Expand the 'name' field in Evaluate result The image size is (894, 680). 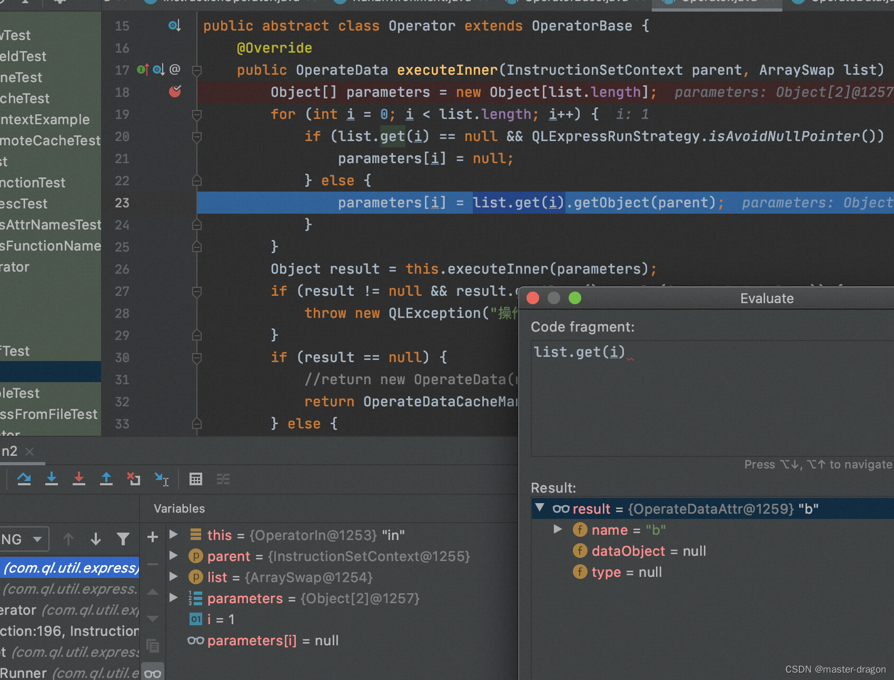558,529
